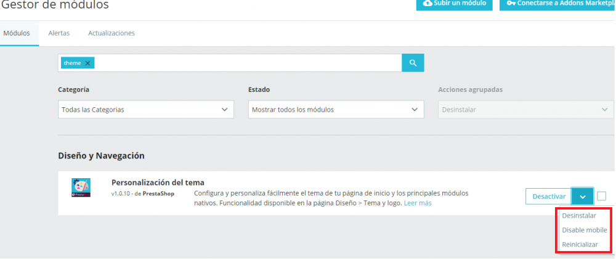Toggle the arrow next to Desactivar
This screenshot has width=616, height=259.
(x=583, y=196)
